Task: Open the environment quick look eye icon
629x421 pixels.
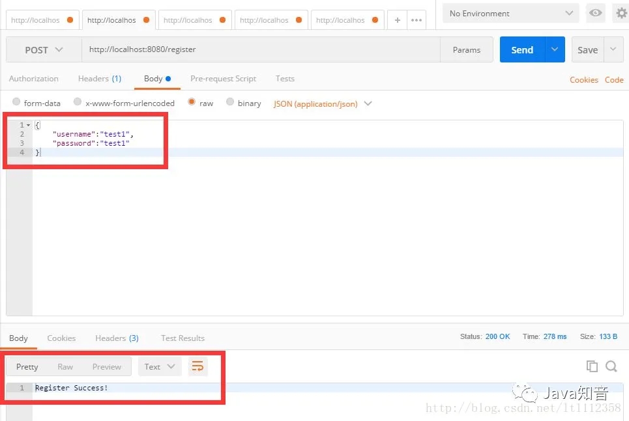Action: 597,13
